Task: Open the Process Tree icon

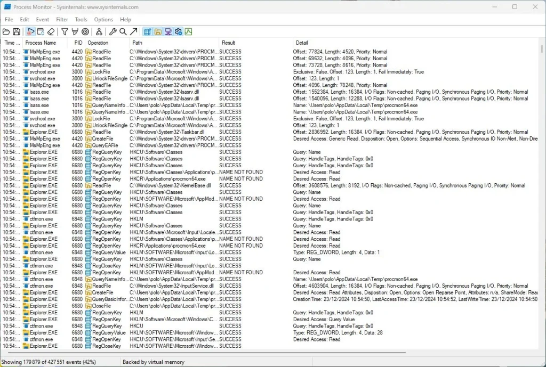Action: point(99,32)
